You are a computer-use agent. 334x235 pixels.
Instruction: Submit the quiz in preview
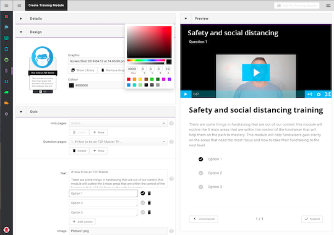tap(312, 219)
